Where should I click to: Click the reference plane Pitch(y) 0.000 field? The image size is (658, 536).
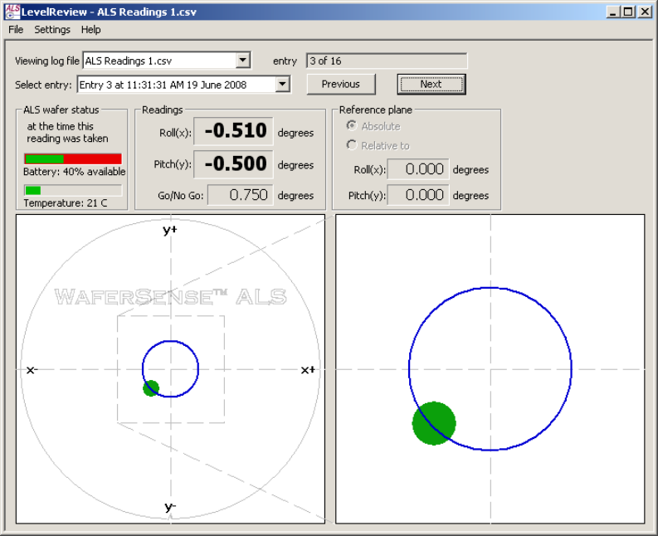[x=418, y=195]
